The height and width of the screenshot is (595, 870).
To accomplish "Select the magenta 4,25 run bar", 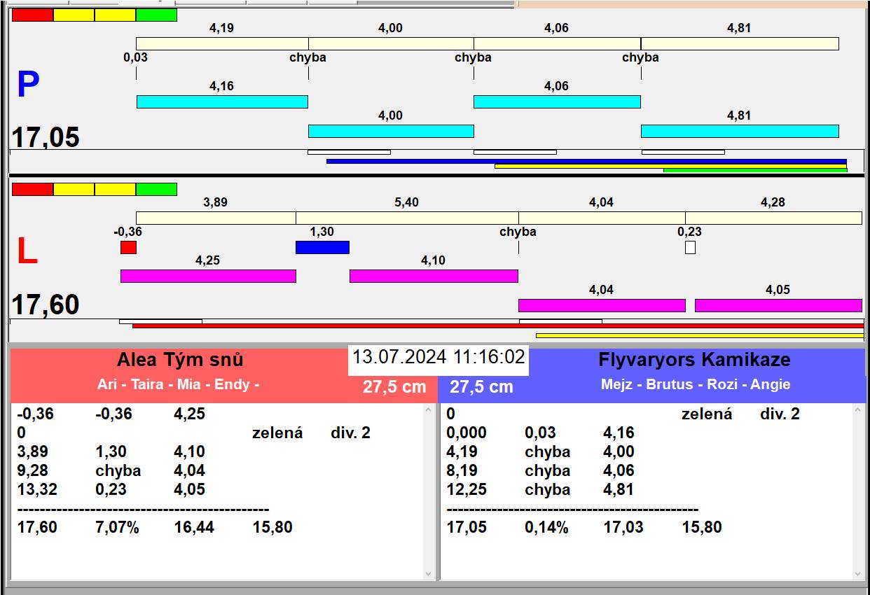I will (208, 276).
